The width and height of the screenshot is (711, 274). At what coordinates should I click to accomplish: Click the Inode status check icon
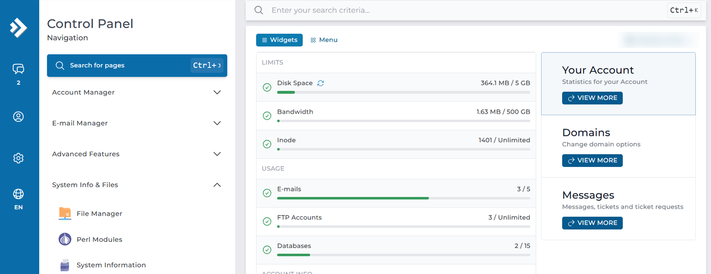(267, 145)
